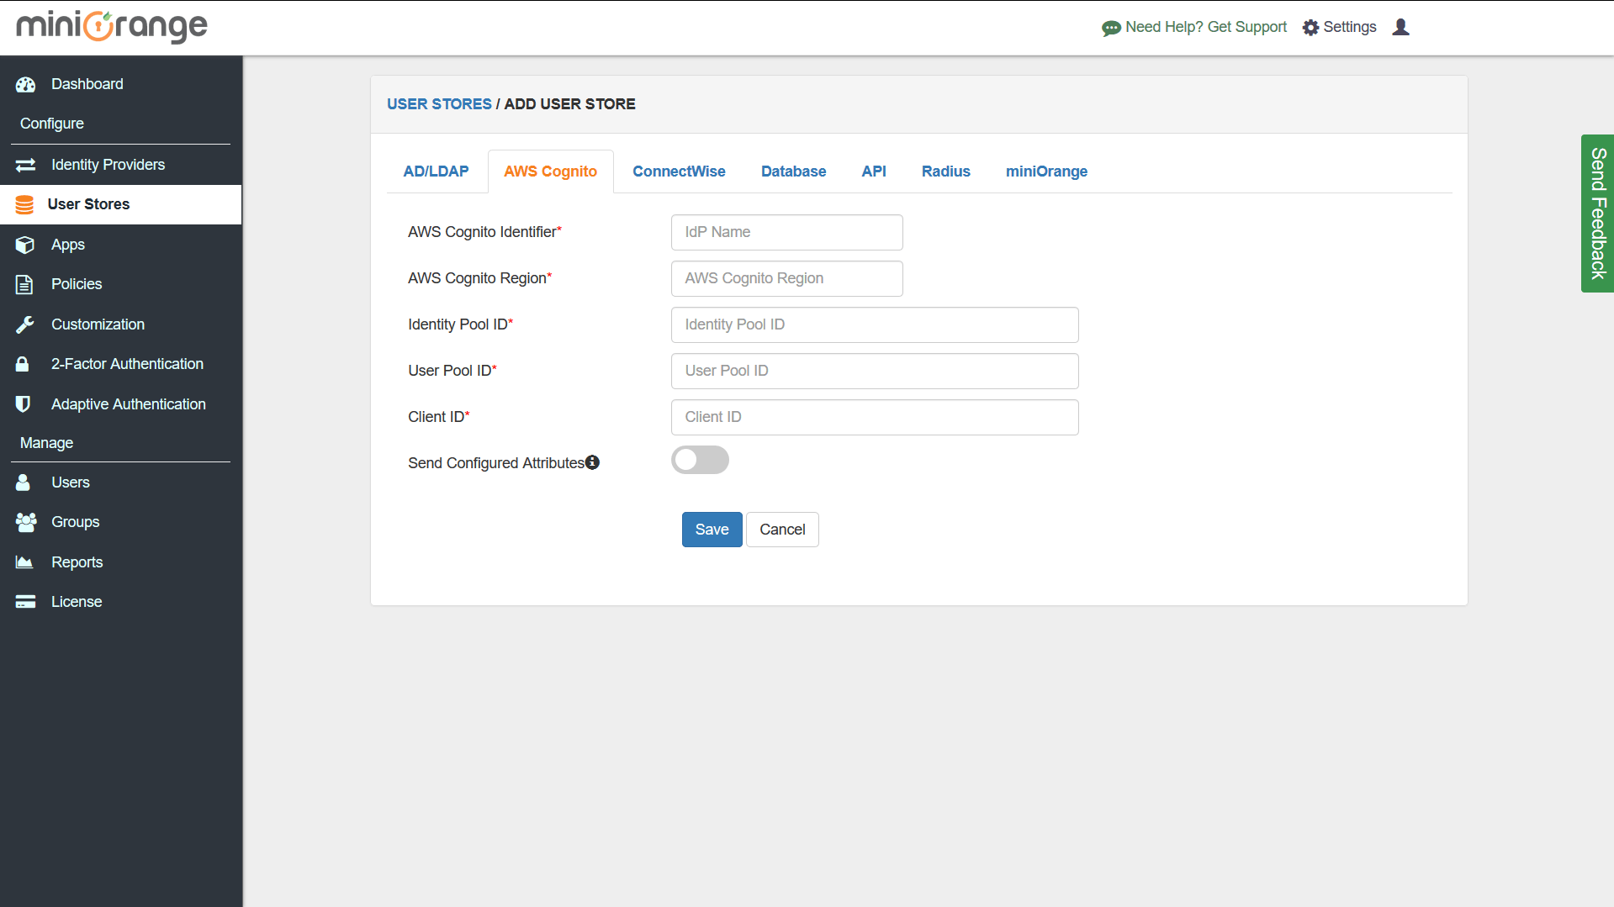Click the Customization wrench icon
The height and width of the screenshot is (907, 1614).
pyautogui.click(x=25, y=324)
